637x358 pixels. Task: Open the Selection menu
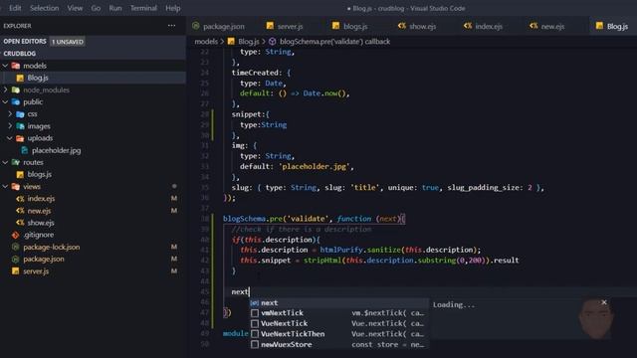[44, 8]
